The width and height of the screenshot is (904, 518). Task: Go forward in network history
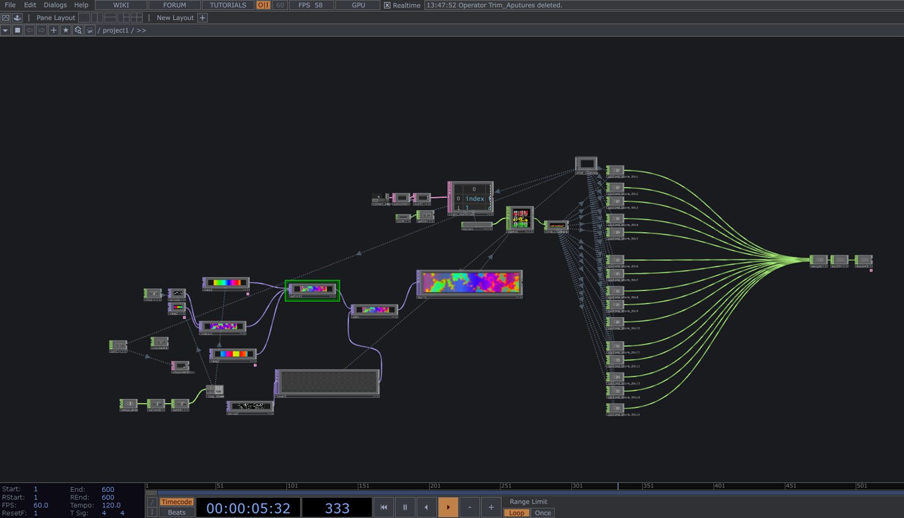point(42,31)
